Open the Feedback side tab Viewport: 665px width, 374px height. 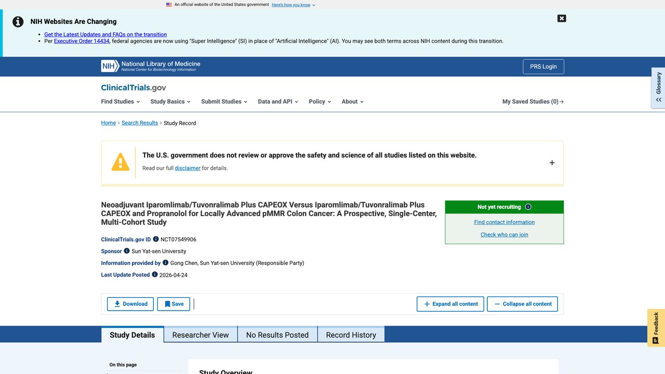pyautogui.click(x=656, y=328)
